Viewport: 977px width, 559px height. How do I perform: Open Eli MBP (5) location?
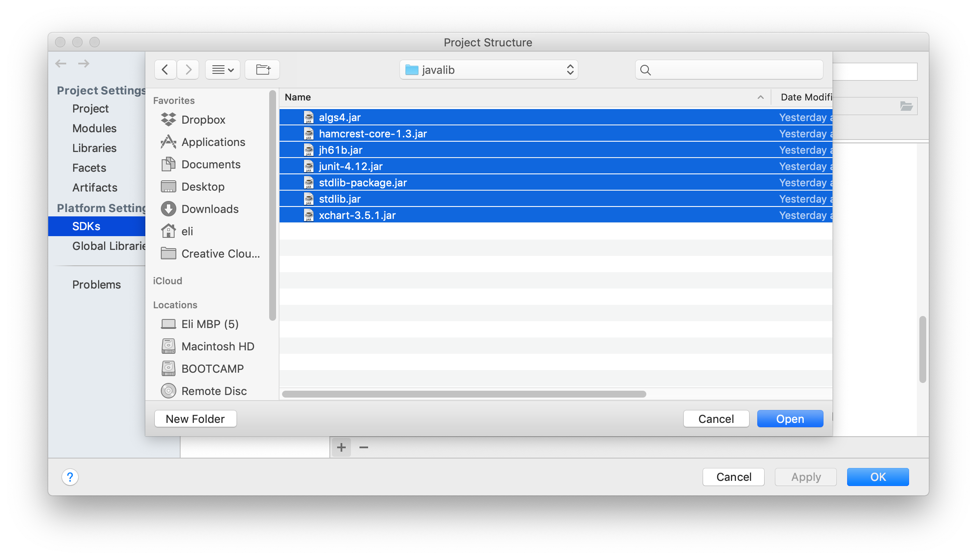(200, 324)
